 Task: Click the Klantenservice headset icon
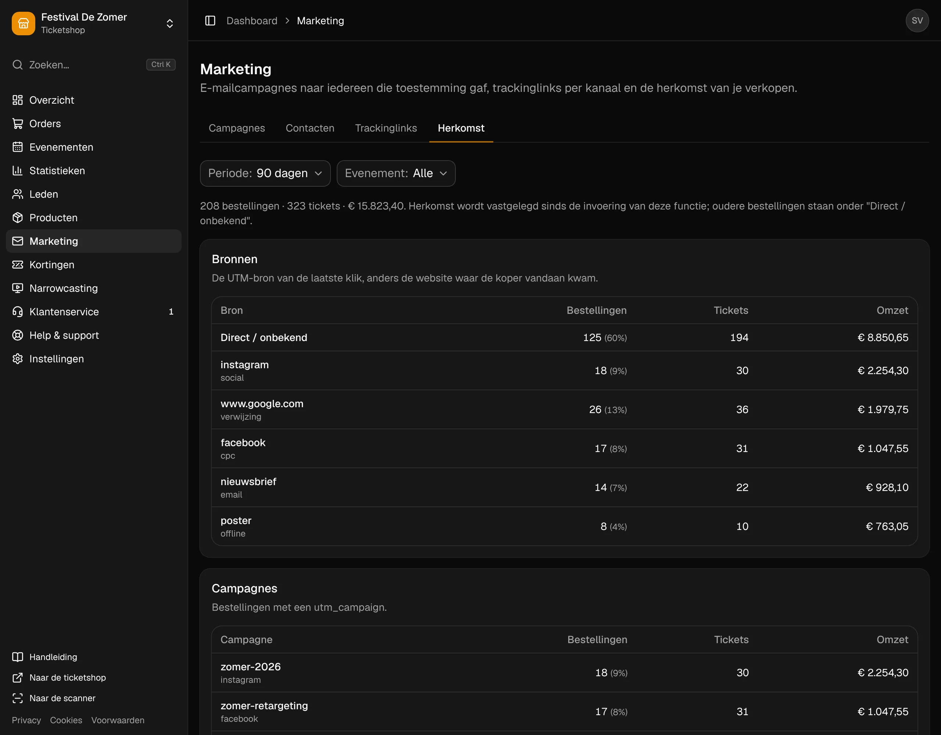pyautogui.click(x=18, y=312)
